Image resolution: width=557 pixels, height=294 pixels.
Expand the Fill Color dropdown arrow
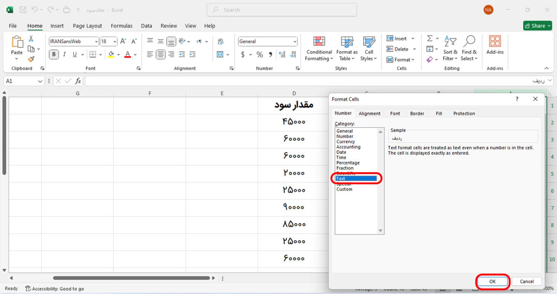tap(118, 54)
